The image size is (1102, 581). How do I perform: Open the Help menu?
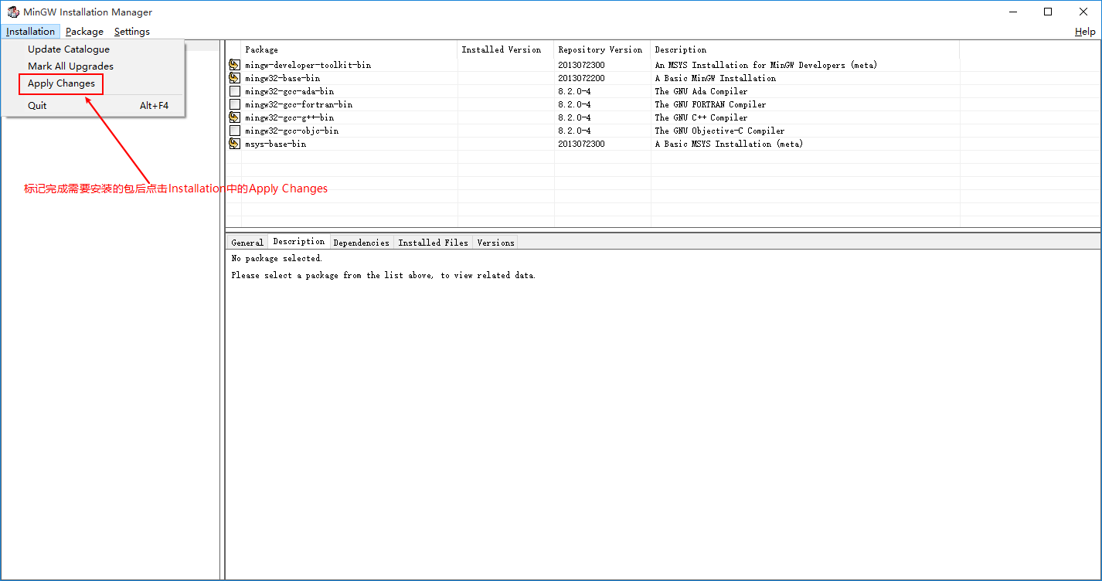point(1085,32)
